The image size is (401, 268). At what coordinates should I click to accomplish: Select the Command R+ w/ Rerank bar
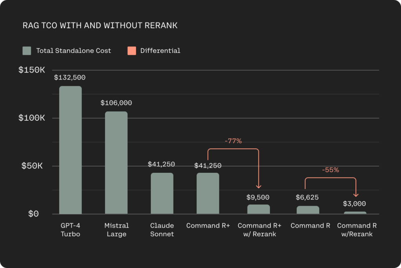point(258,209)
